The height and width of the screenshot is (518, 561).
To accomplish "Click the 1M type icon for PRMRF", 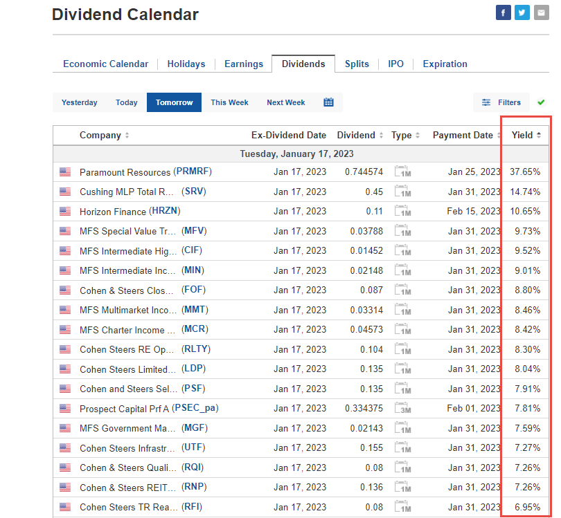I will coord(402,172).
